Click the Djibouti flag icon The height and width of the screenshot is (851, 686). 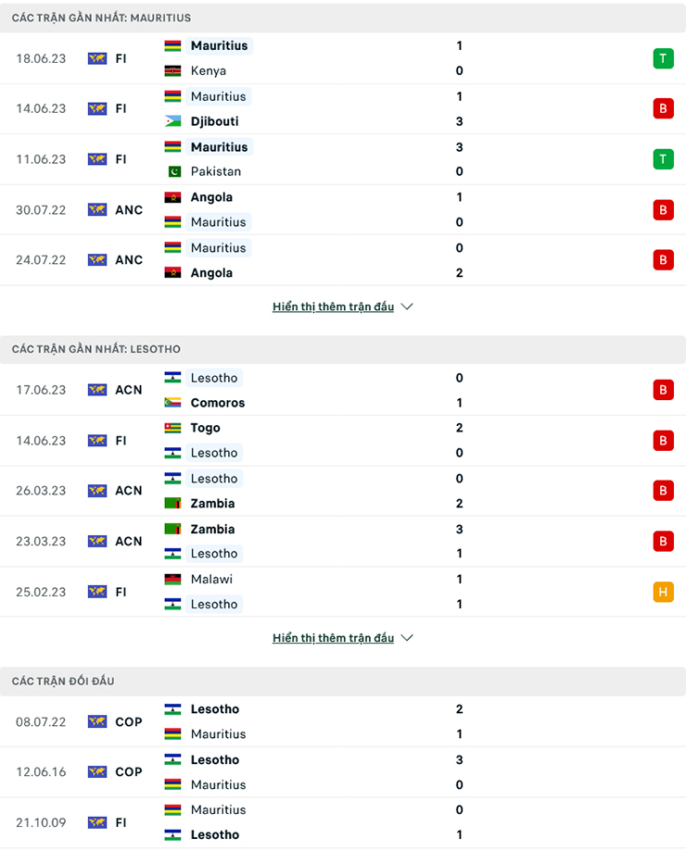click(x=172, y=121)
